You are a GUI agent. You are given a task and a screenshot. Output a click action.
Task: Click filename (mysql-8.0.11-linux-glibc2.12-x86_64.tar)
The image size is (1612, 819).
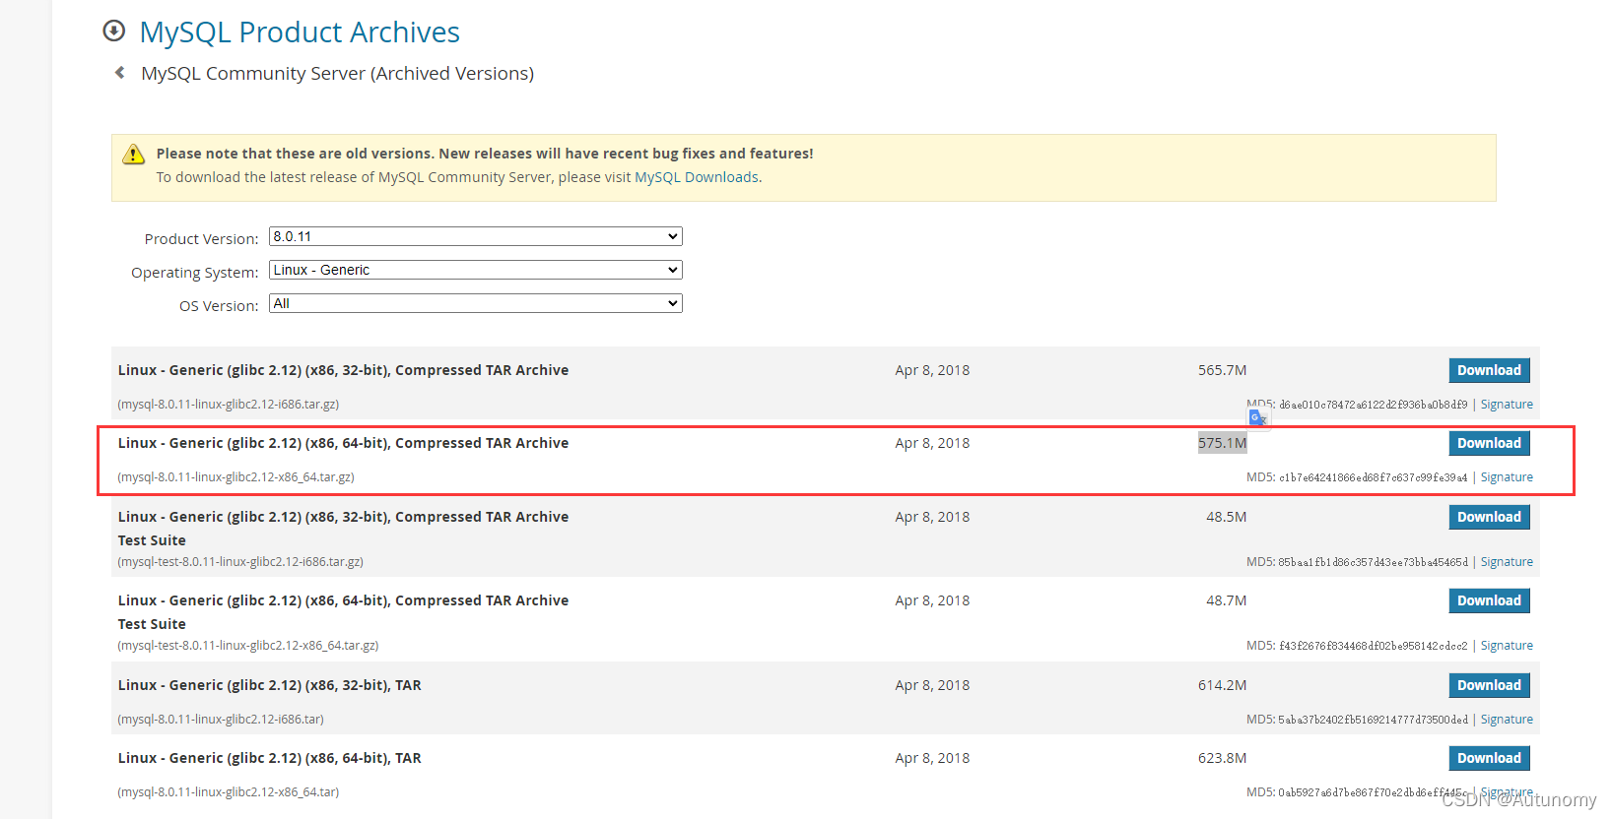point(229,792)
